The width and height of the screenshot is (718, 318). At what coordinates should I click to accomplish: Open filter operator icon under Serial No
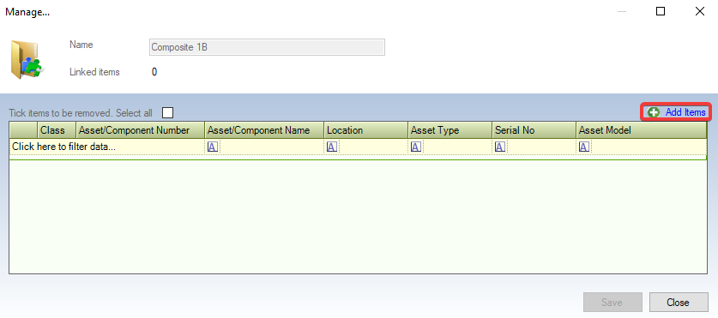coord(500,147)
